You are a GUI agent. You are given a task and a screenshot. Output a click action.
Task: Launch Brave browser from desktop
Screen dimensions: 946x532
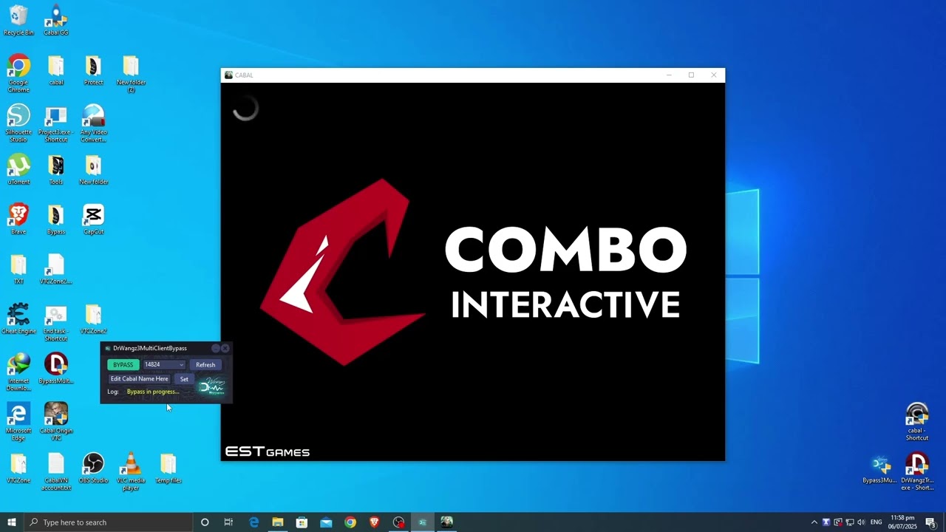pyautogui.click(x=18, y=219)
